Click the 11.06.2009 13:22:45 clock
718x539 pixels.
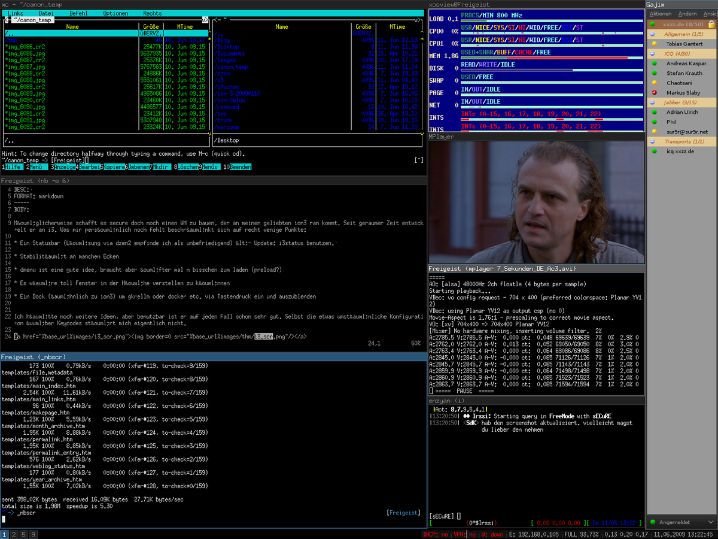pos(684,534)
